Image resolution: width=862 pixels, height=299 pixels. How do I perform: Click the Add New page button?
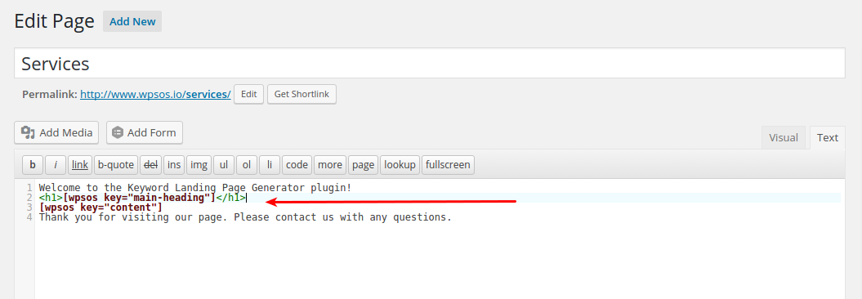[132, 22]
